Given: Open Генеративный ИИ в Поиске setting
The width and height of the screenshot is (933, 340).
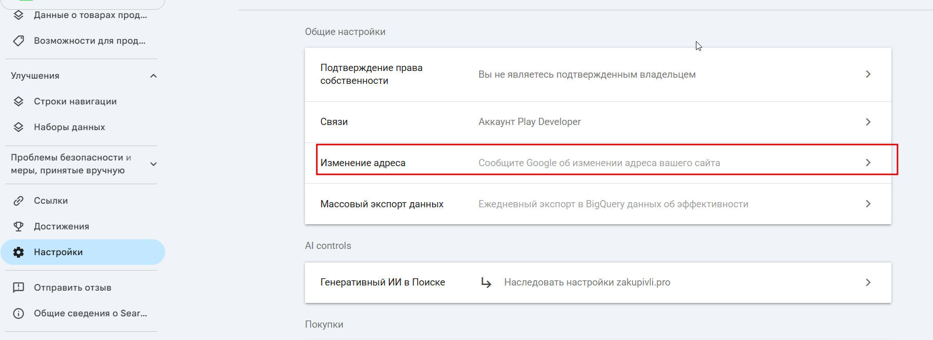Looking at the screenshot, I should tap(598, 282).
